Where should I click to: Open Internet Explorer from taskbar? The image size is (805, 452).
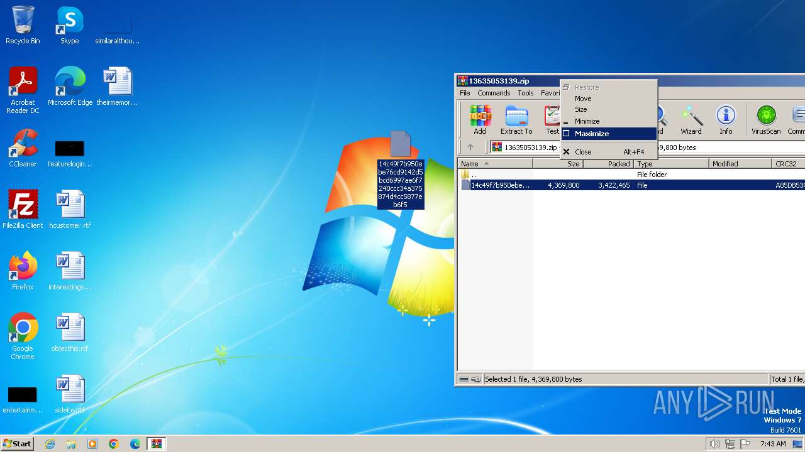(x=50, y=444)
